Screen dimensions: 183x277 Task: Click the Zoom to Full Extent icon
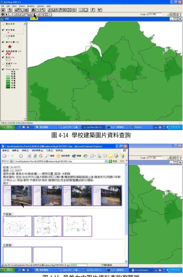point(50,10)
